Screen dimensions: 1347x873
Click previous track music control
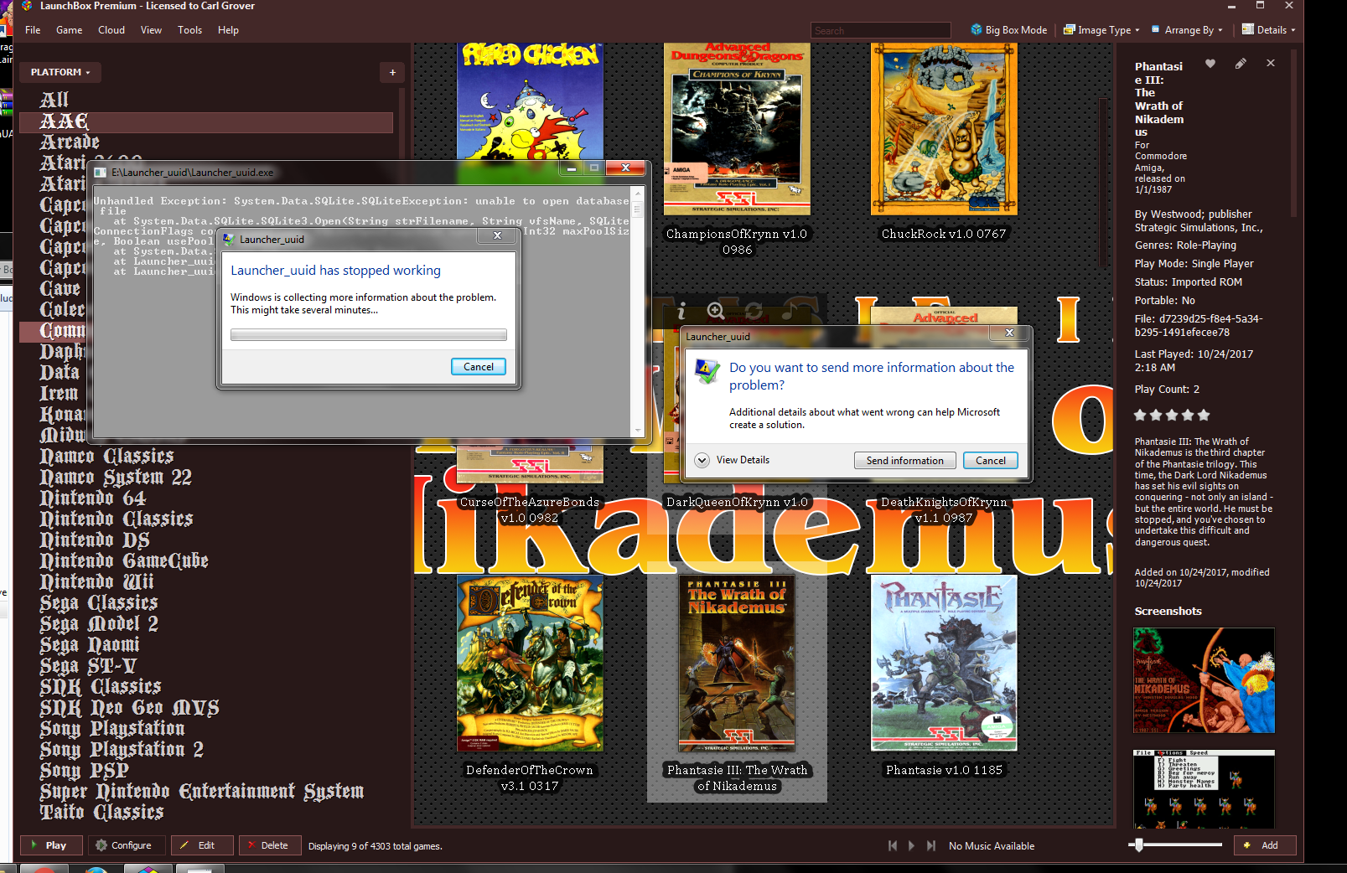click(893, 846)
